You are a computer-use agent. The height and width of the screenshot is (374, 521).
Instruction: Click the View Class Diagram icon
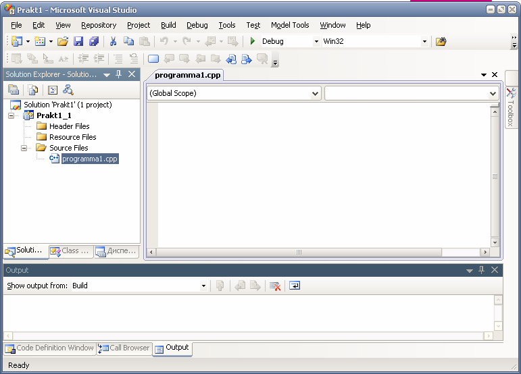point(68,90)
